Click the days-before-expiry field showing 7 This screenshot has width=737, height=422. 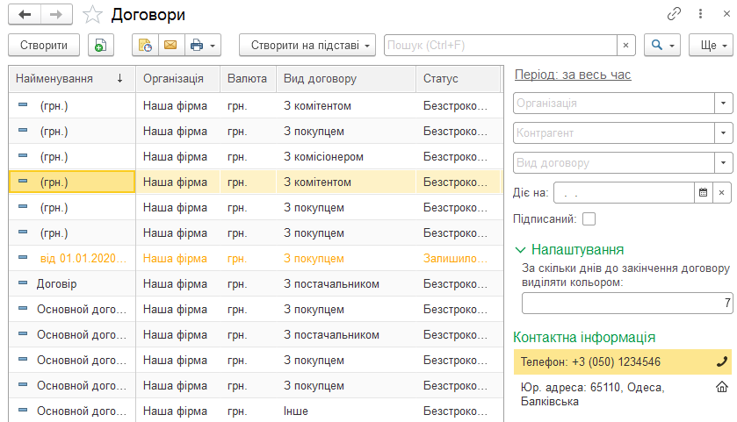pyautogui.click(x=627, y=303)
